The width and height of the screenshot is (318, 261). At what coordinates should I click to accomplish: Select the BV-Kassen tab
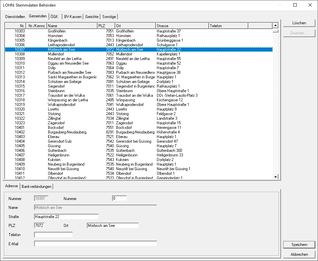(x=73, y=17)
